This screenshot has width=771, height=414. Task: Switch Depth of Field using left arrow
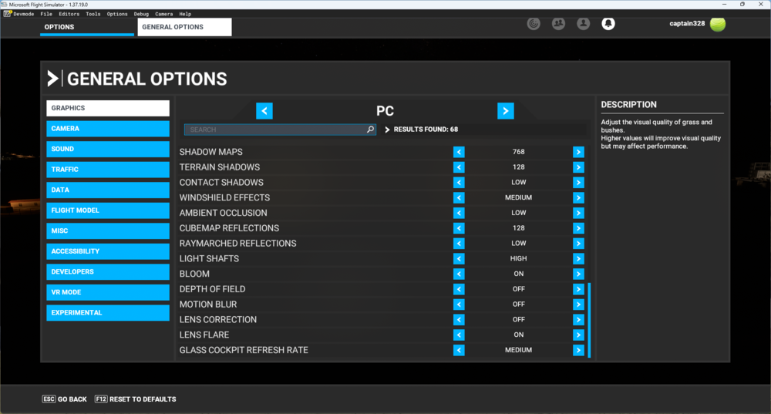[x=459, y=289]
